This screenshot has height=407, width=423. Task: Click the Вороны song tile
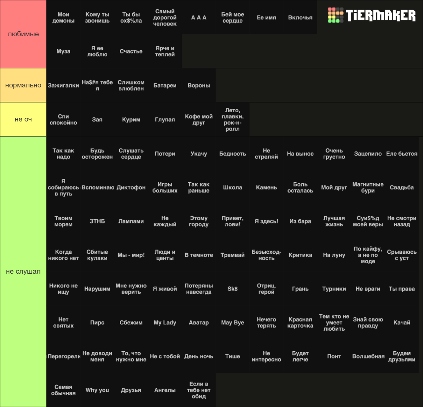click(199, 85)
